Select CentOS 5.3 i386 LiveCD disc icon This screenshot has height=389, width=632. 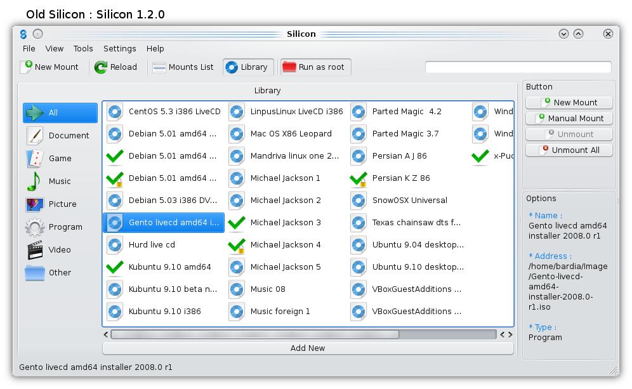[x=115, y=112]
